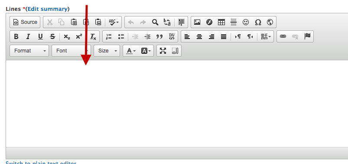This screenshot has width=348, height=164.
Task: Insert a table
Action: (x=221, y=22)
